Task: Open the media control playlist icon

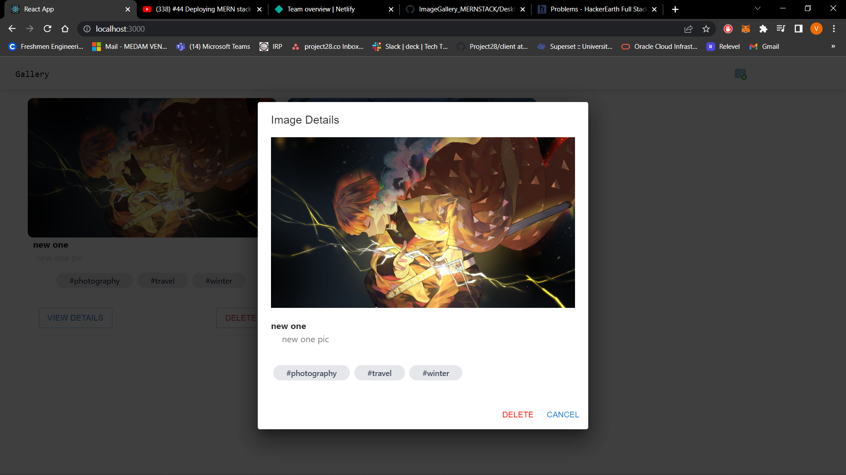Action: tap(781, 29)
